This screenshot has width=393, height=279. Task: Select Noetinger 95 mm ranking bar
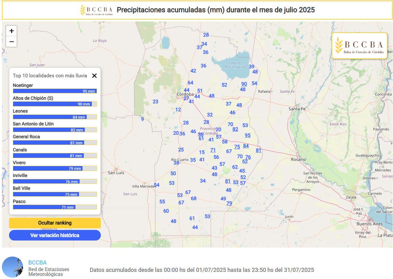(x=55, y=91)
